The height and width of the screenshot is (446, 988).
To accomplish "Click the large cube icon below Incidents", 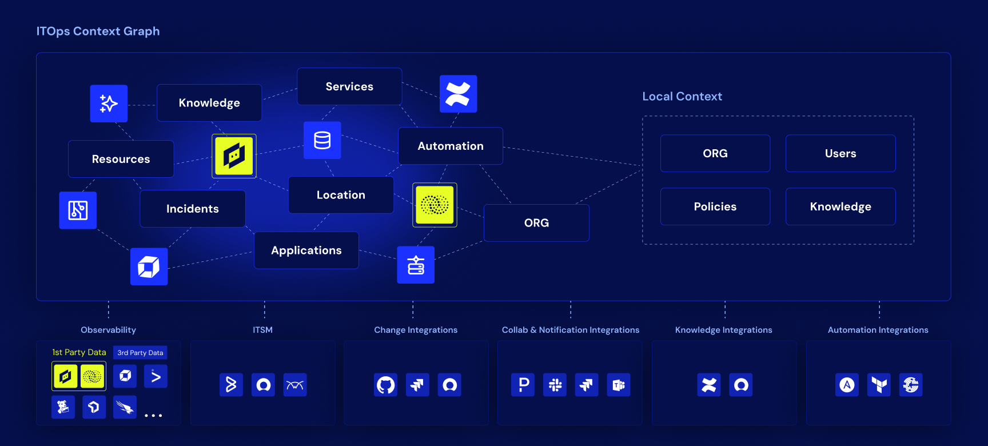I will pyautogui.click(x=149, y=266).
